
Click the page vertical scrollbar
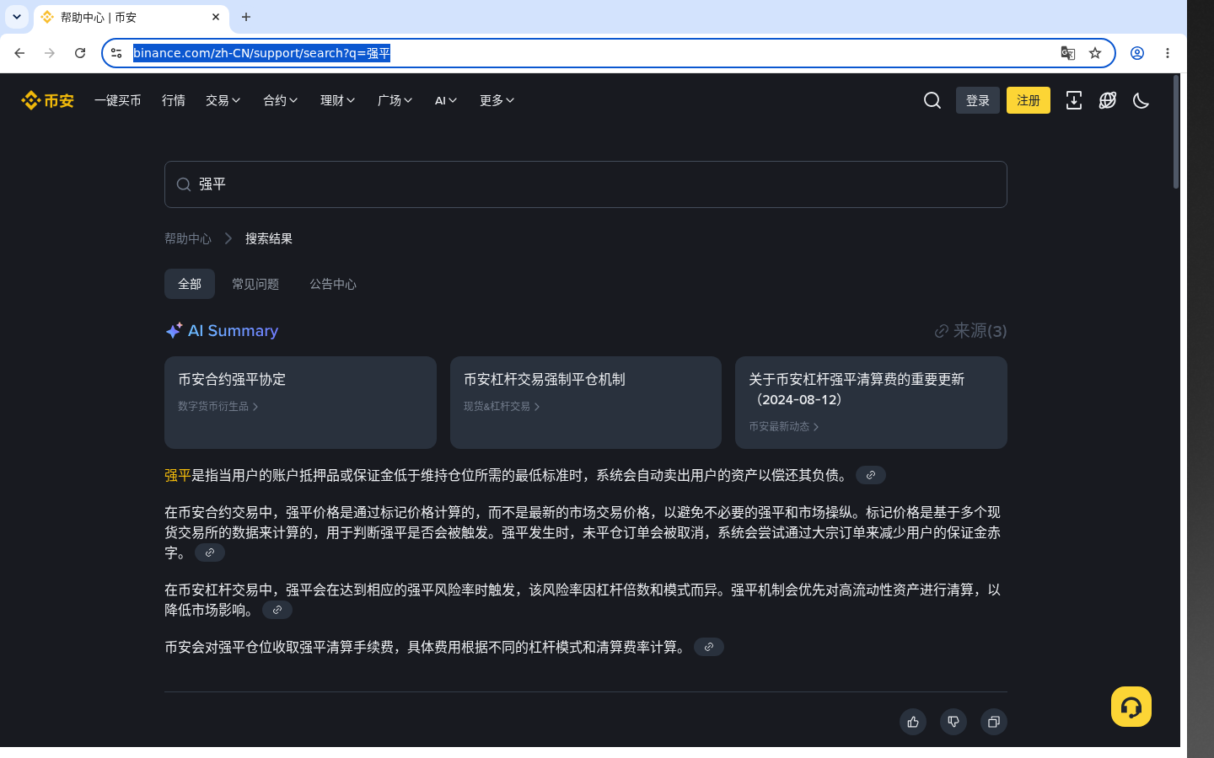click(x=1176, y=132)
